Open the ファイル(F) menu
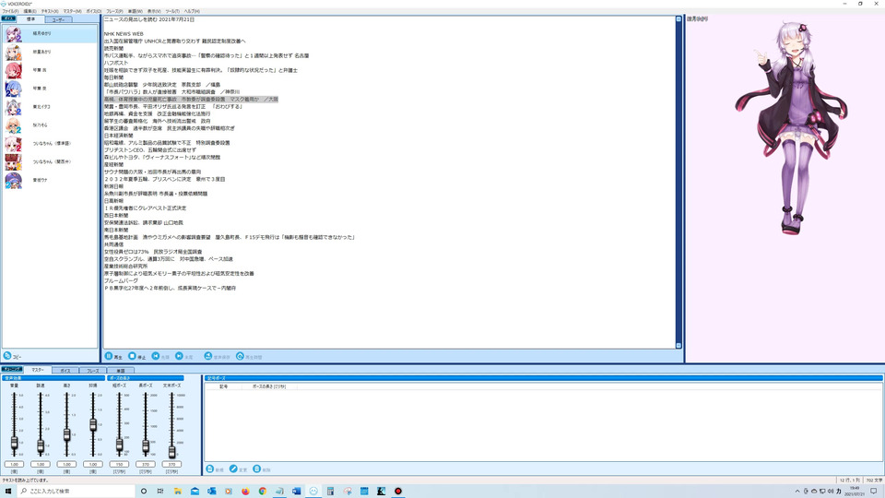885x498 pixels. pyautogui.click(x=10, y=11)
